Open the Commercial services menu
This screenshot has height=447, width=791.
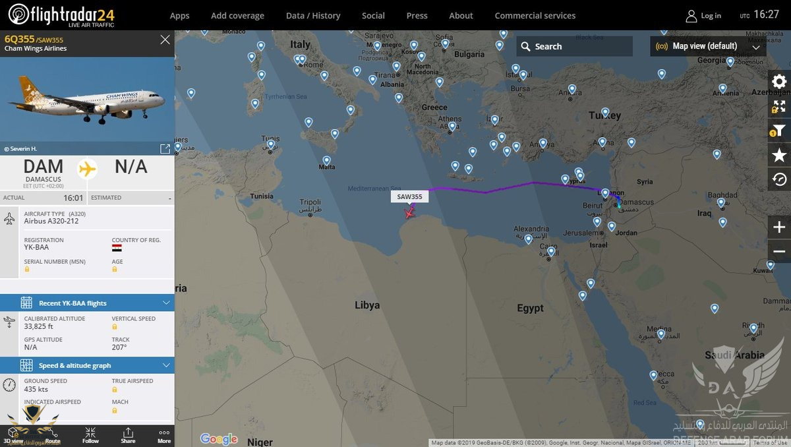pyautogui.click(x=535, y=15)
